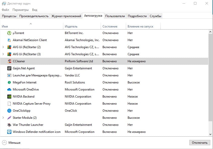Click the scrollbar down arrow
This screenshot has width=213, height=149.
point(210,134)
